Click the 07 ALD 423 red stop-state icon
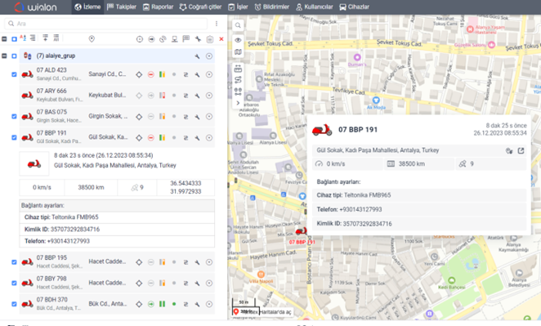 pyautogui.click(x=150, y=74)
